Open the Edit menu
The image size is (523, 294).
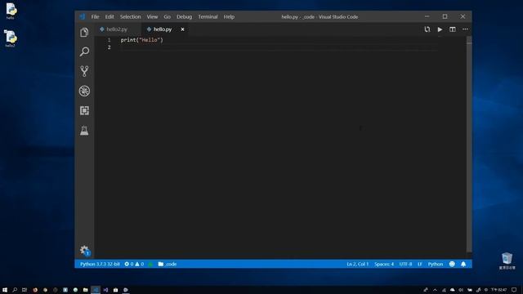(x=110, y=16)
